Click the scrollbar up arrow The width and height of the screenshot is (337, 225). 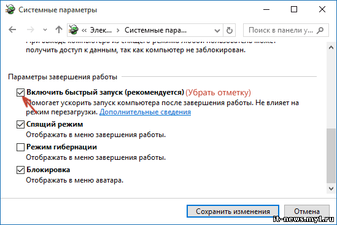(331, 47)
